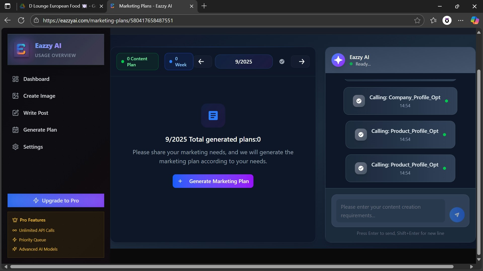Click the 9/2025 month selector
The width and height of the screenshot is (483, 271).
[244, 62]
